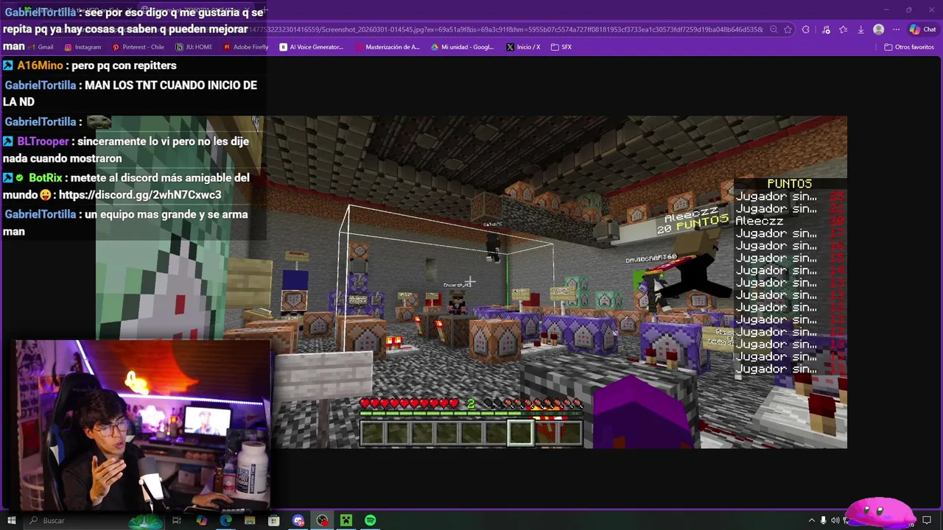This screenshot has height=530, width=943.
Task: Click username BotRix in chat
Action: pyautogui.click(x=46, y=178)
